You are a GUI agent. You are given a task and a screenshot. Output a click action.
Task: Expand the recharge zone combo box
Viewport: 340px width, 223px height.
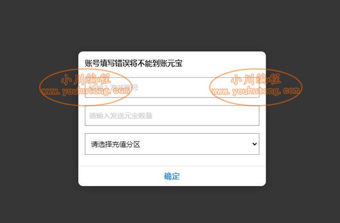[x=172, y=144]
